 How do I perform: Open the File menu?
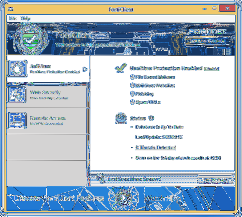13,18
